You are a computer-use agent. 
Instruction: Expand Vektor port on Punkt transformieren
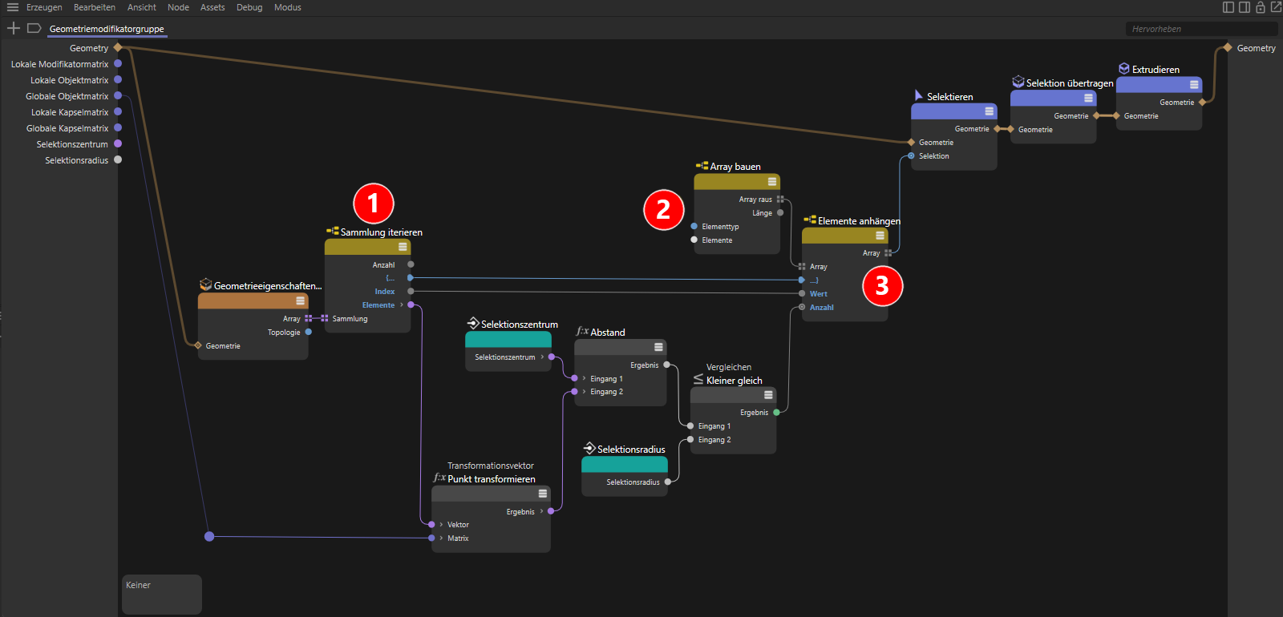pos(441,524)
